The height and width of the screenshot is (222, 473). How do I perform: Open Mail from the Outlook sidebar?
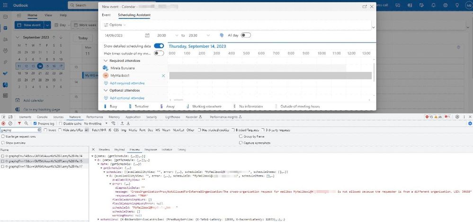5,17
